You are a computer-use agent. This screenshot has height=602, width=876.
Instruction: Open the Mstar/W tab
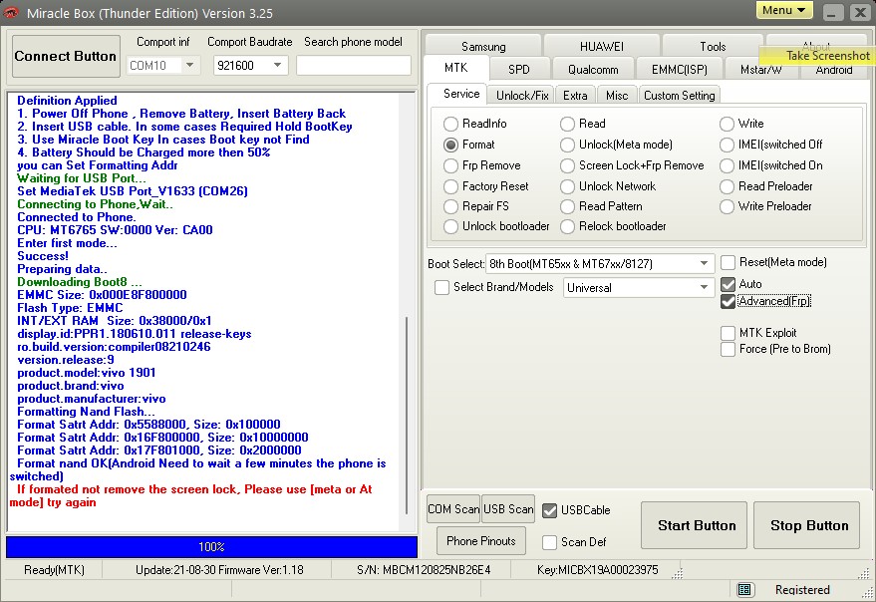(x=760, y=71)
